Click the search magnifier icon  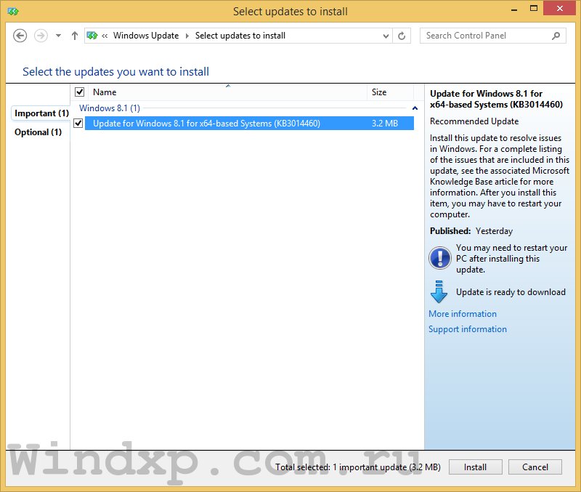point(556,36)
